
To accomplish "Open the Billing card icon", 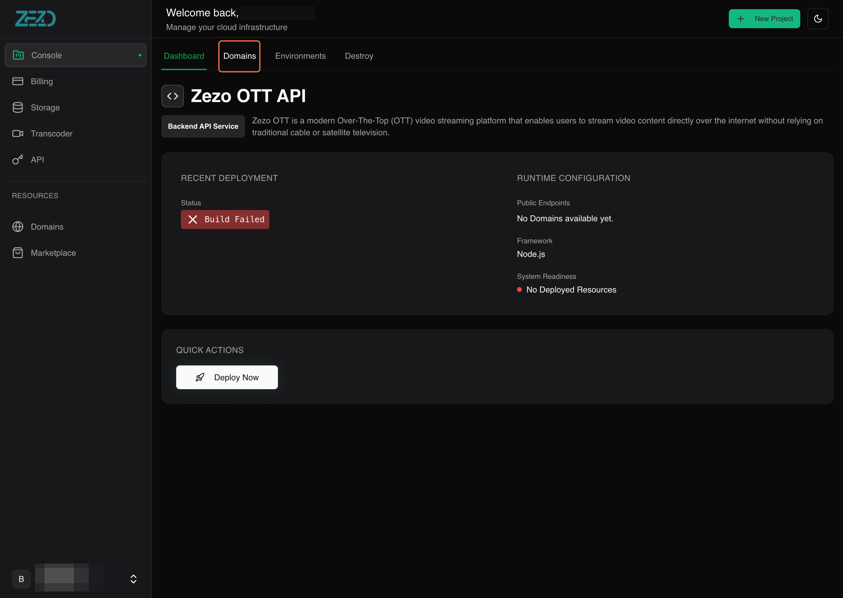I will point(18,81).
